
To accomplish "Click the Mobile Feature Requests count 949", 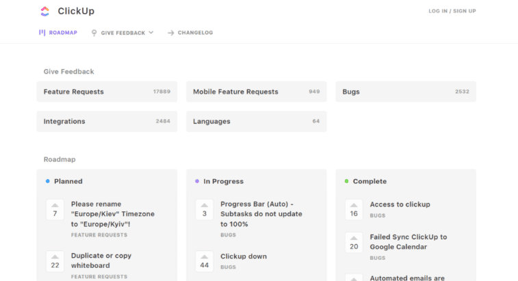I will tap(314, 92).
